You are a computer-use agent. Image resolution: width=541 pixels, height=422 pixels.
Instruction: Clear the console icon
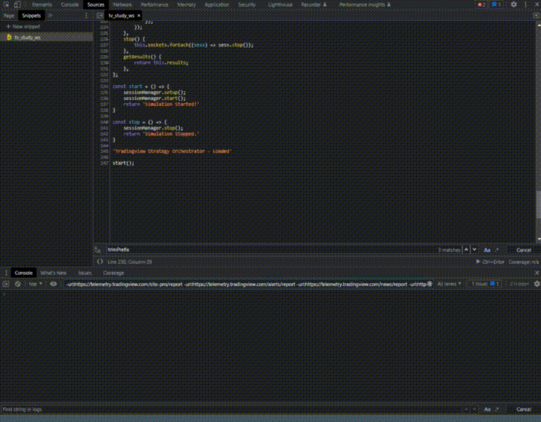tap(18, 284)
